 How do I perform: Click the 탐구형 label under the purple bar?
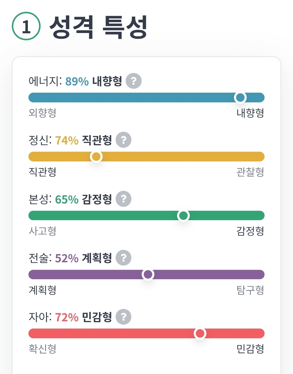point(250,290)
